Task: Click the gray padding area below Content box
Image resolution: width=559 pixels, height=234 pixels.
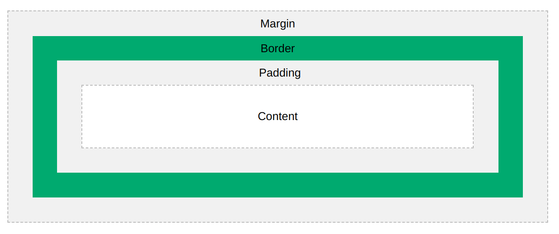Action: (278, 160)
